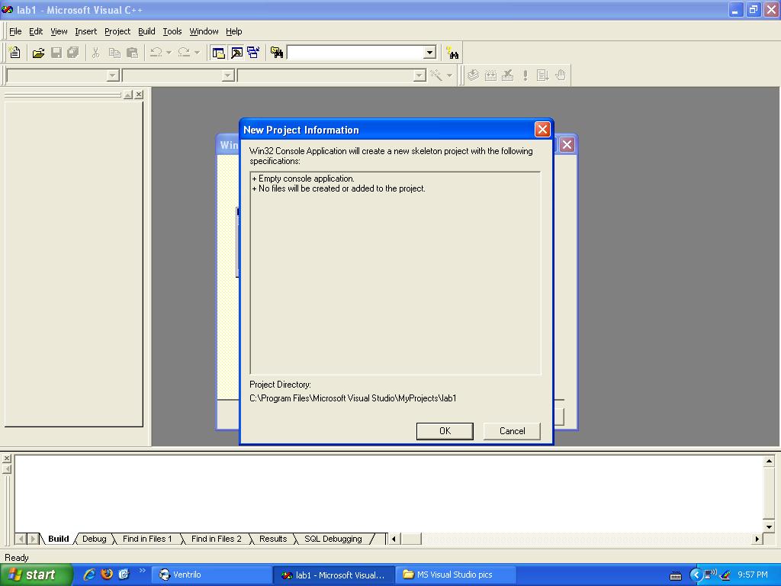Open the Undo history dropdown arrow

[169, 53]
